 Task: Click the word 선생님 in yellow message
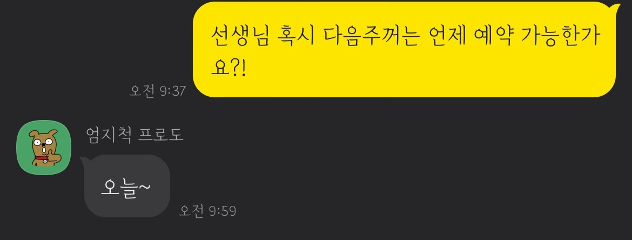[x=240, y=36]
